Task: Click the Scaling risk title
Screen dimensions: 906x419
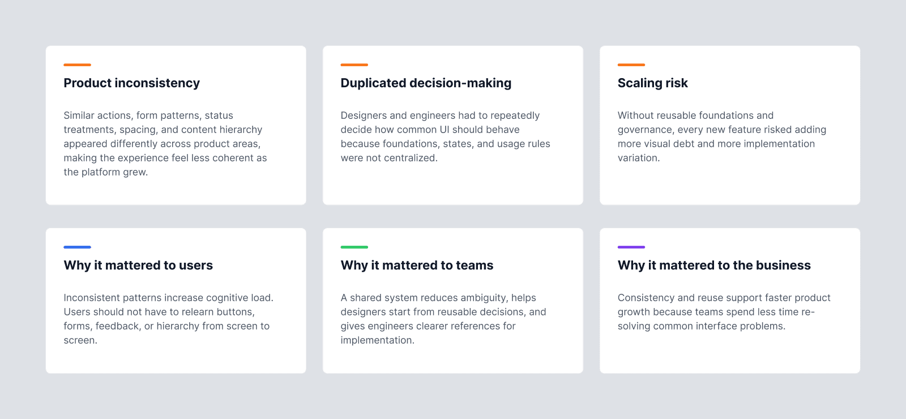Action: [x=652, y=83]
